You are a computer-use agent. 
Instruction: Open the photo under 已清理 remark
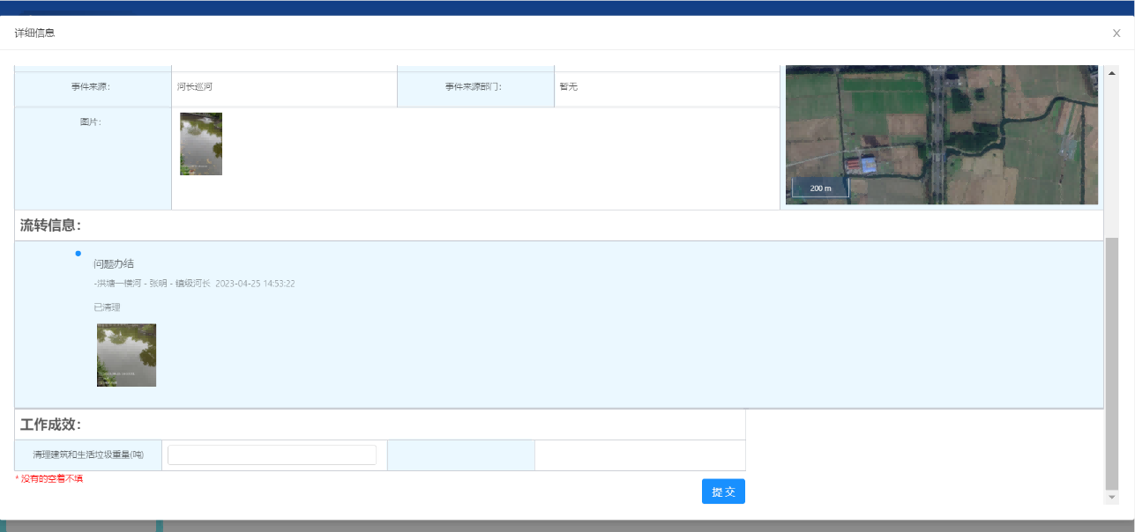click(x=126, y=355)
